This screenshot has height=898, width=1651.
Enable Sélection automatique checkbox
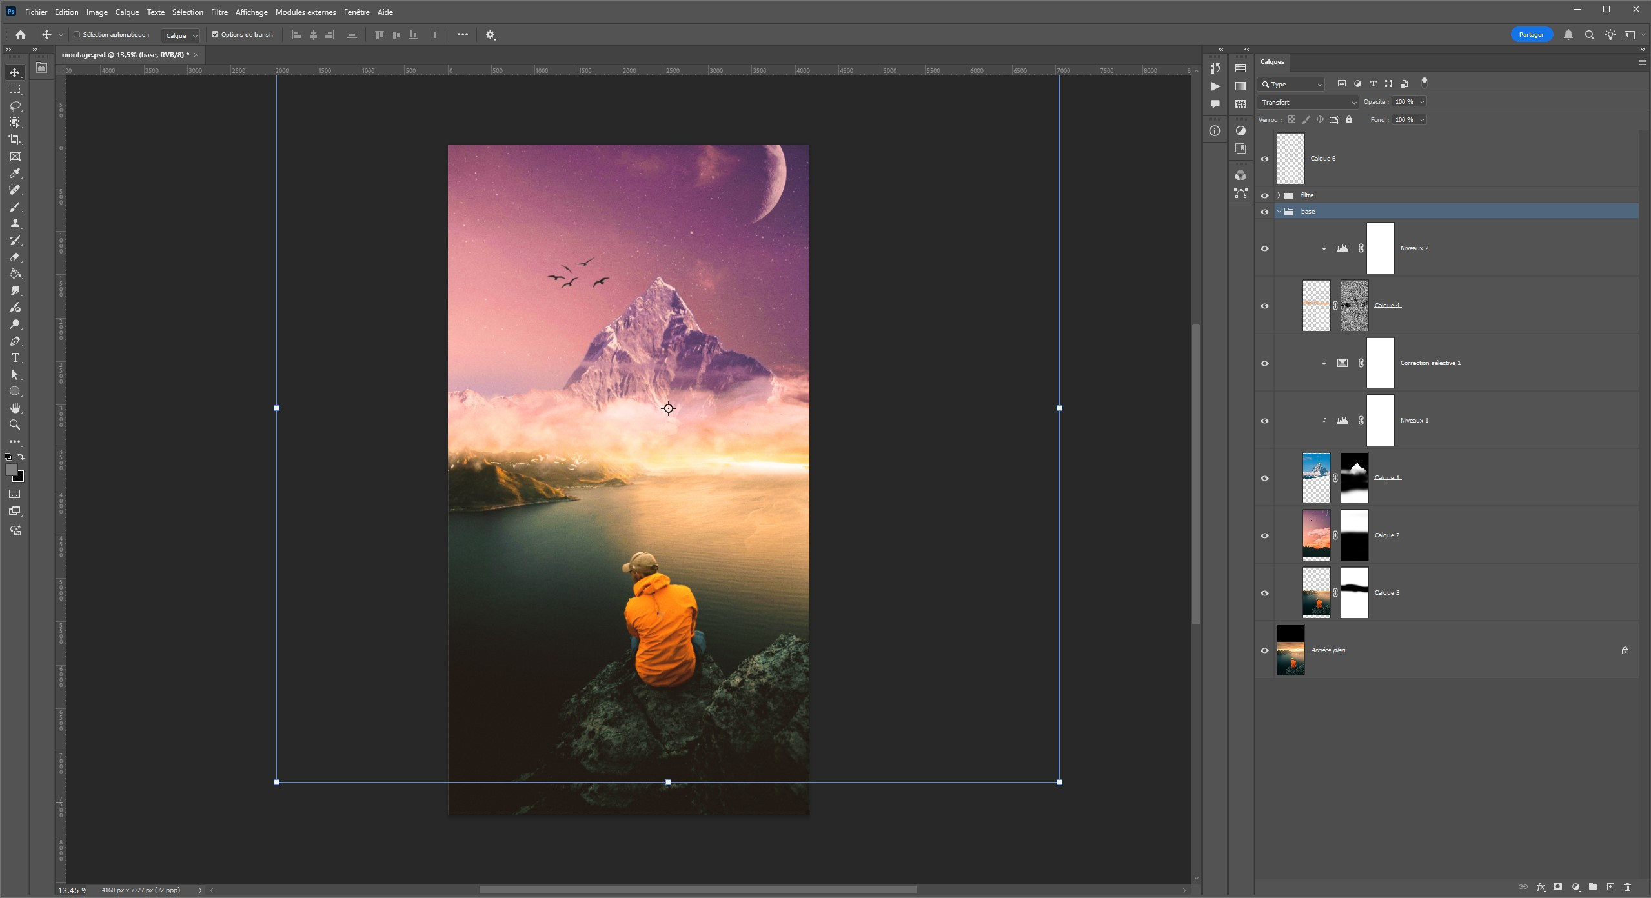tap(77, 35)
